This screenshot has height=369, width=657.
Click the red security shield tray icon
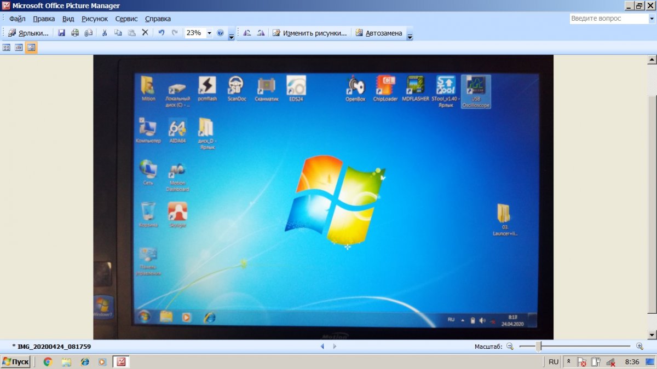583,362
